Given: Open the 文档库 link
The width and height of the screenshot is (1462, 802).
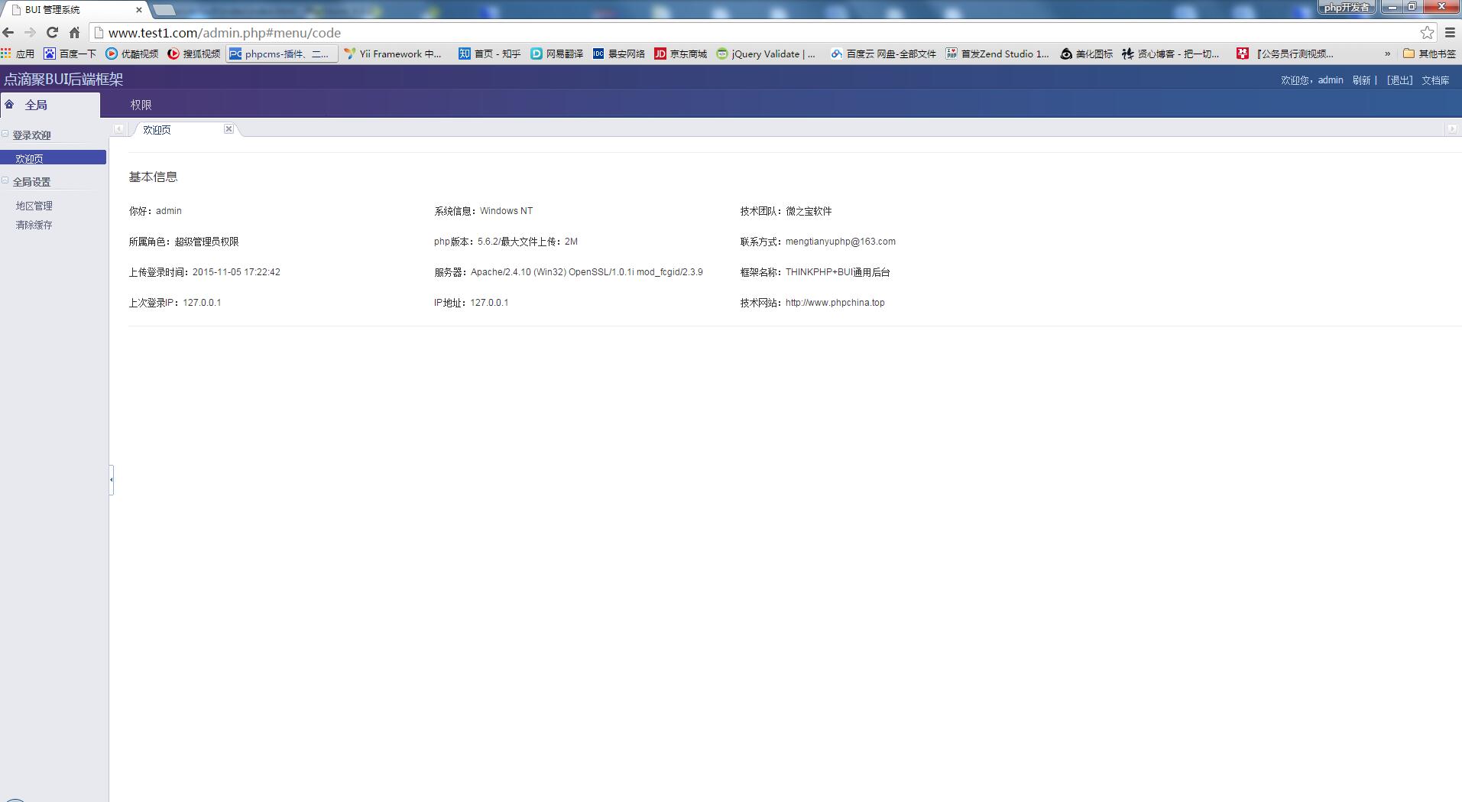Looking at the screenshot, I should [1435, 80].
